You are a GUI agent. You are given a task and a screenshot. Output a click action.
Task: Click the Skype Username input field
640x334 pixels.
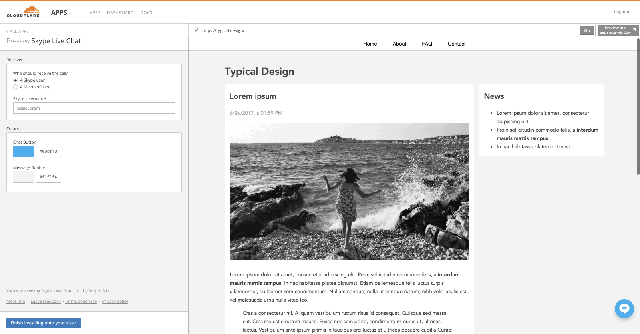coord(94,108)
